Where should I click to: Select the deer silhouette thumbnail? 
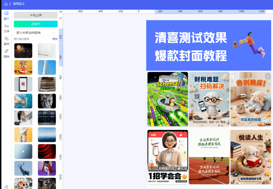tap(23, 168)
